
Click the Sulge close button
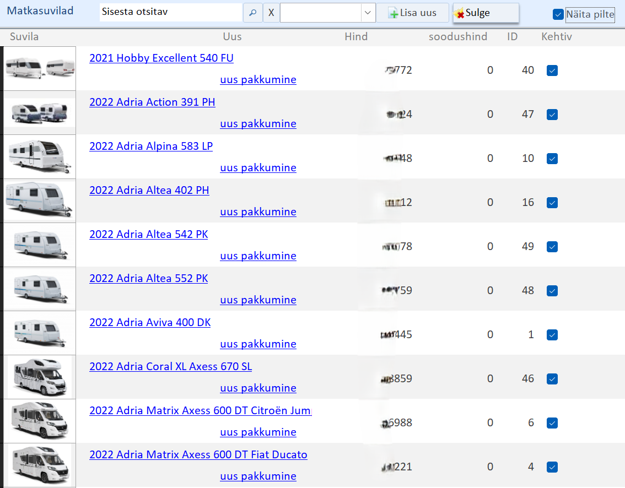pos(486,13)
